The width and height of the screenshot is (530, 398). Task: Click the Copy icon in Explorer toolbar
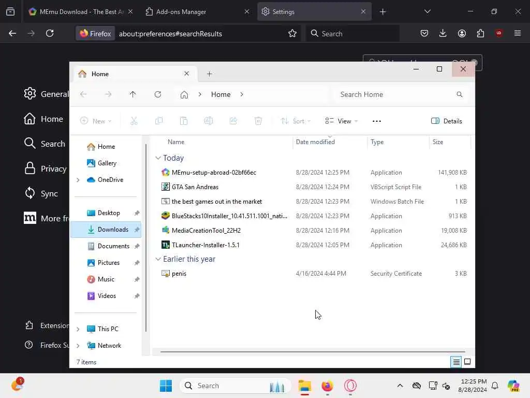click(158, 121)
